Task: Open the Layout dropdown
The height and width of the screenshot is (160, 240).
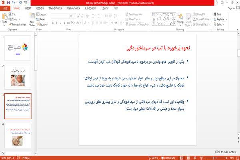Action: pos(42,14)
